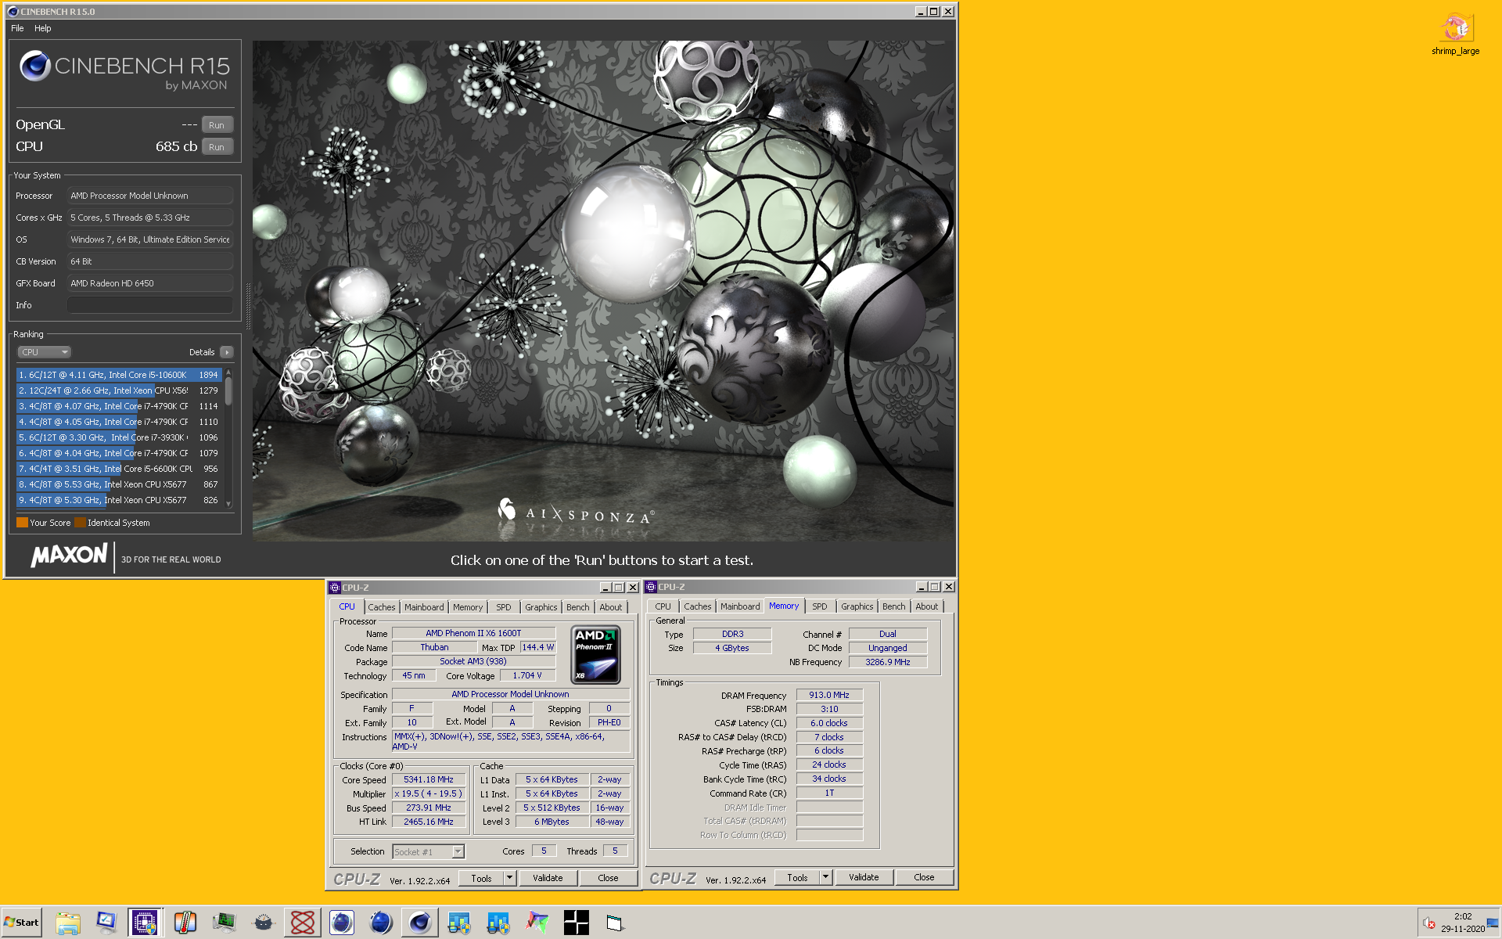Click the AMD Phenom II X6 1600T name field
This screenshot has width=1502, height=939.
pyautogui.click(x=473, y=633)
